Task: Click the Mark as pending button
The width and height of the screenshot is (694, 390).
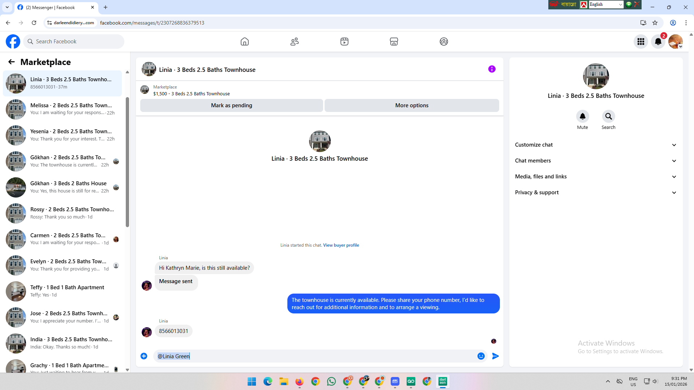Action: (231, 105)
